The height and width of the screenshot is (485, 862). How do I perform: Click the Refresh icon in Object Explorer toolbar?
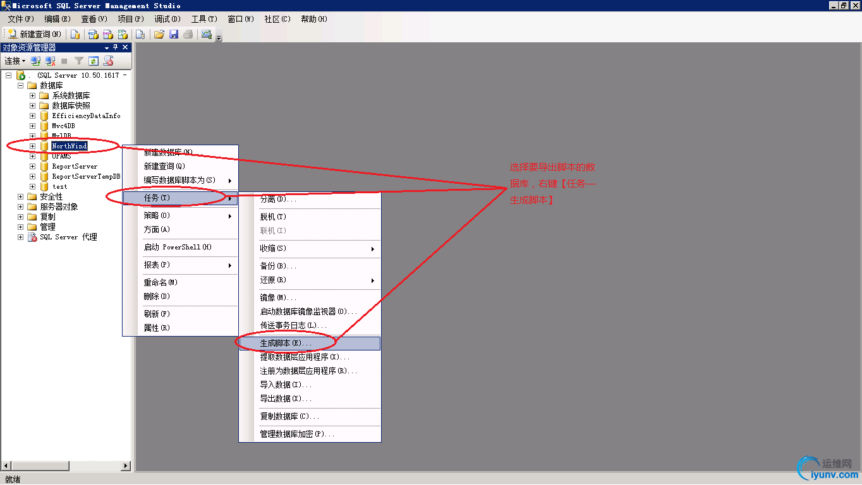tap(94, 61)
